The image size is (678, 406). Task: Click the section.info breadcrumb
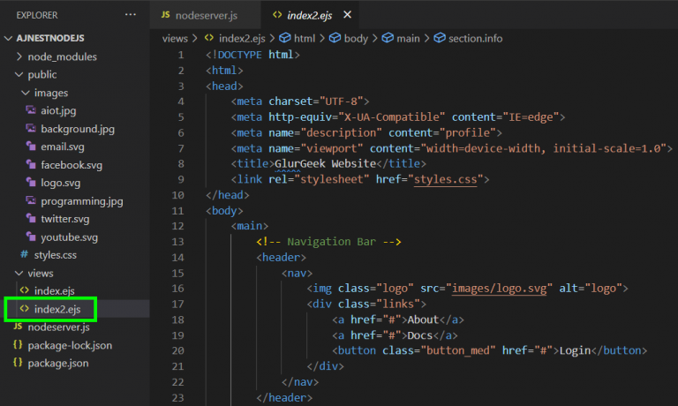475,38
